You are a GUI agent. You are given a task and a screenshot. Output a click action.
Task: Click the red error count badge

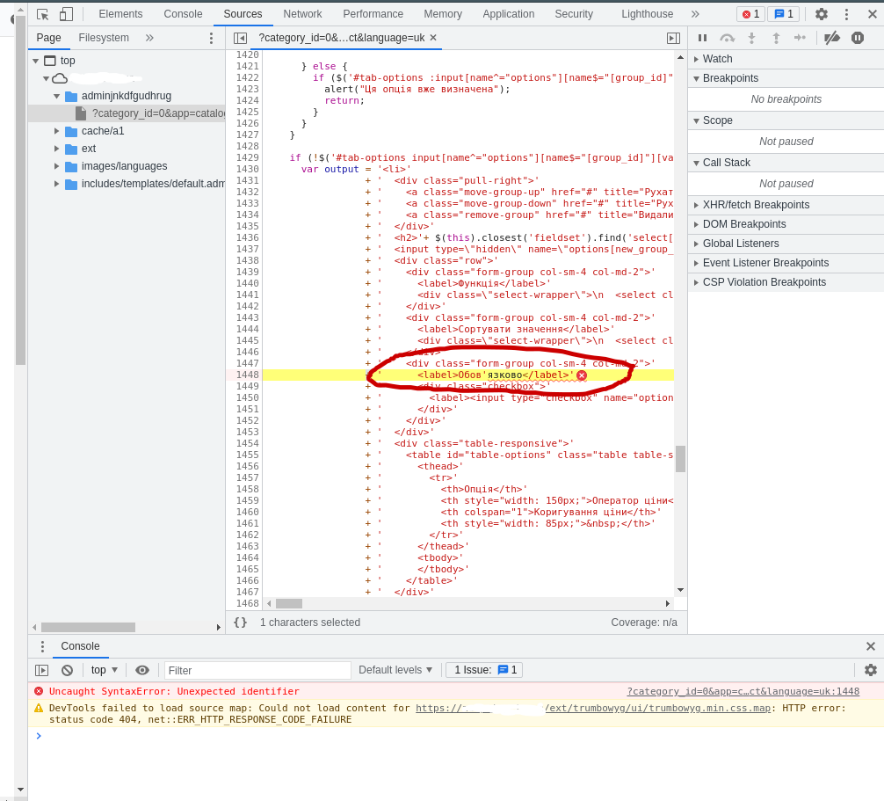coord(751,14)
